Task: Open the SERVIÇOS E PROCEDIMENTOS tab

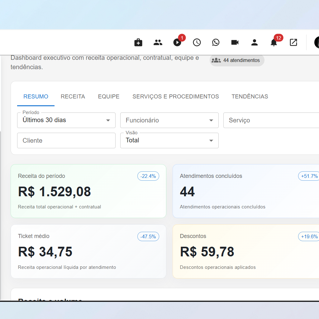Action: 176,97
